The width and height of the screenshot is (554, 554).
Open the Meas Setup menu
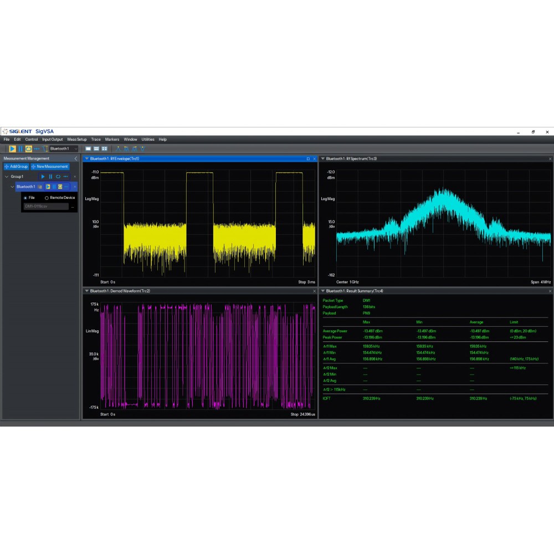tap(77, 140)
